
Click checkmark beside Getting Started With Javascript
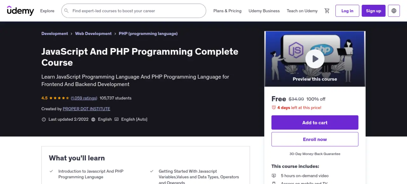click(152, 171)
